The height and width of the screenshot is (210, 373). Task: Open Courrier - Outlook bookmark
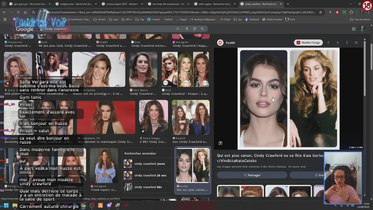[160, 20]
